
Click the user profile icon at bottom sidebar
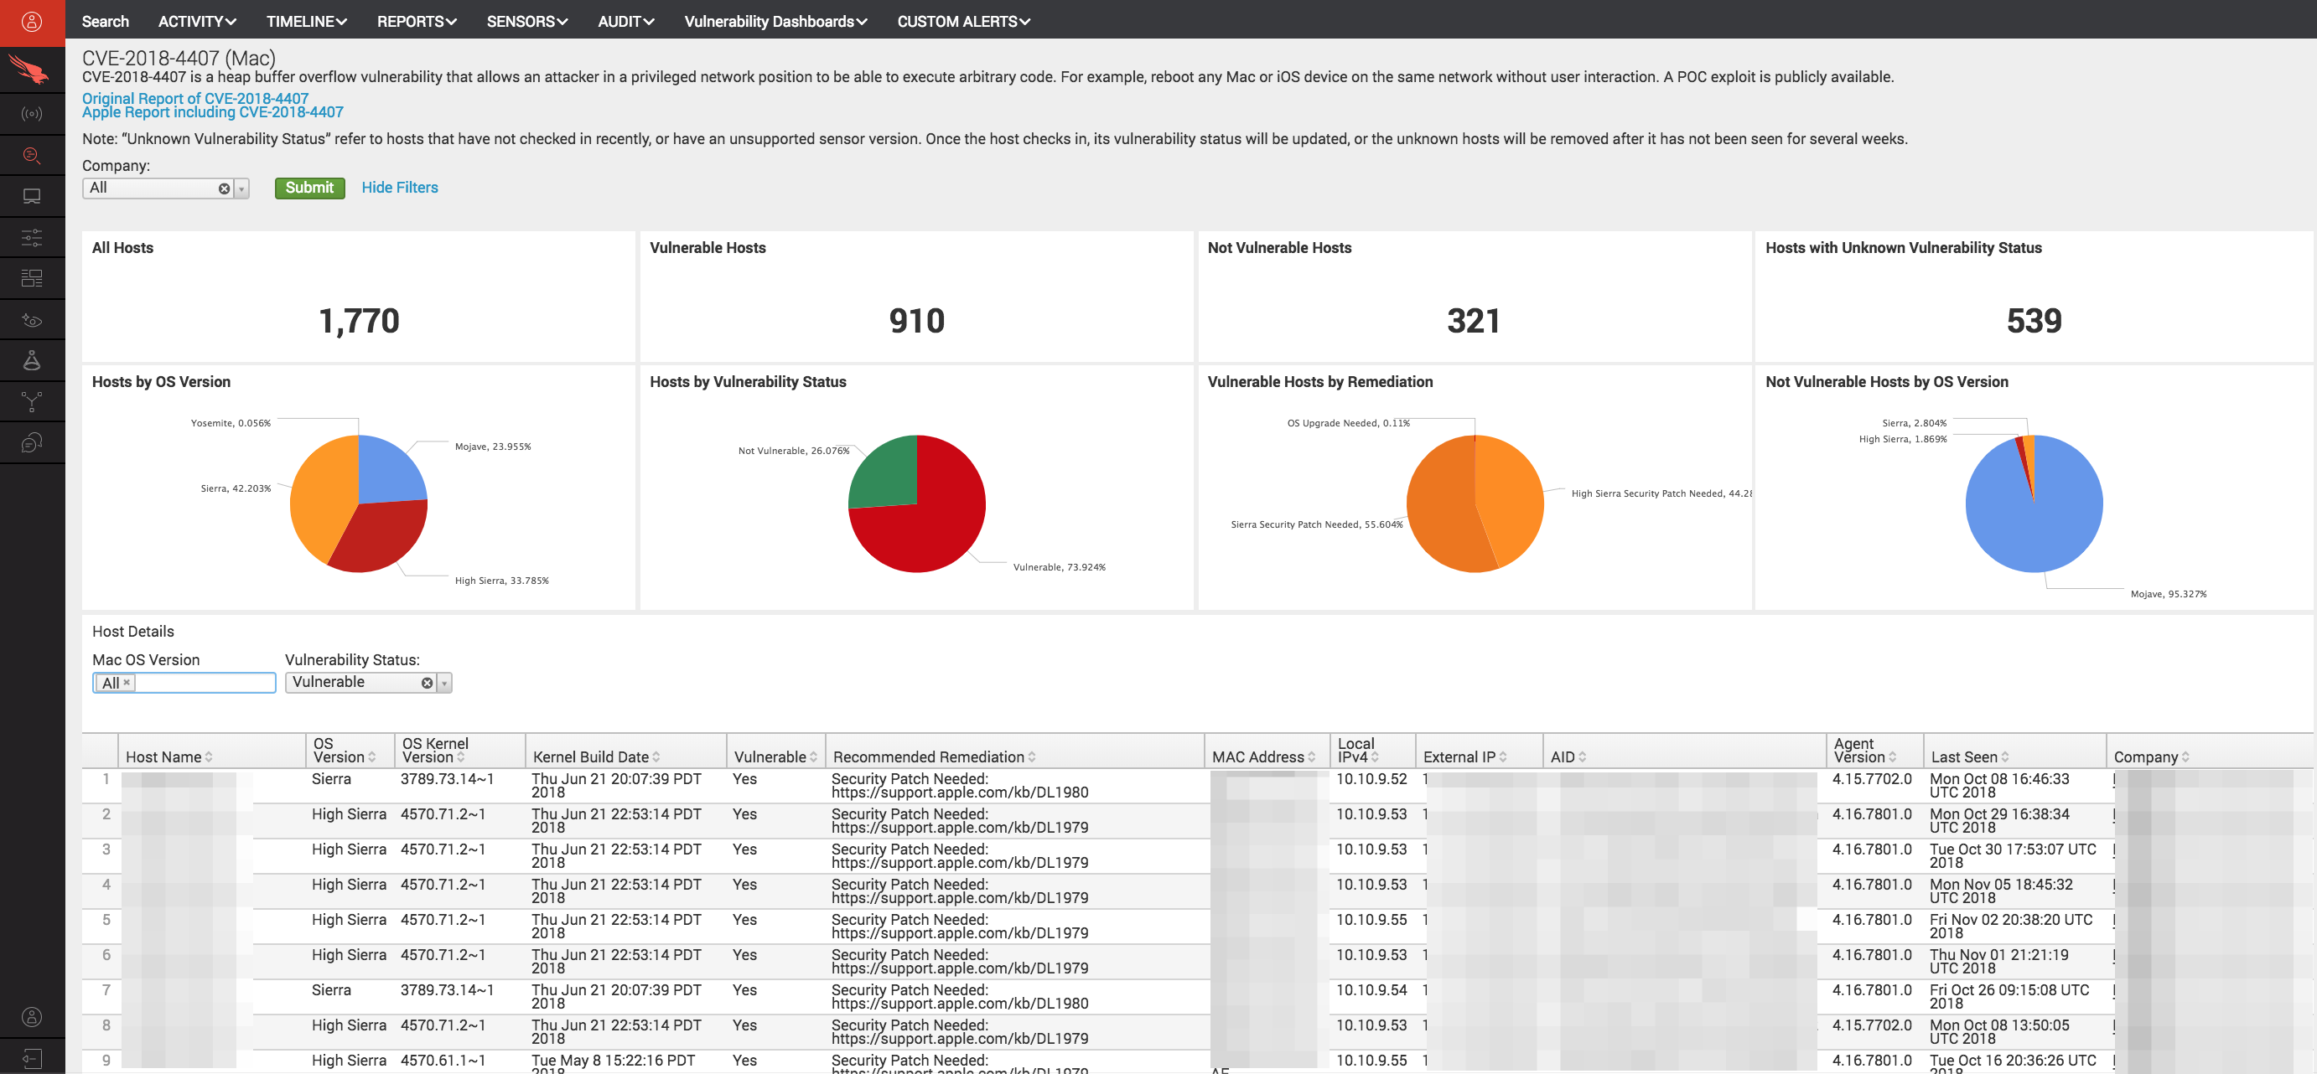click(33, 1015)
